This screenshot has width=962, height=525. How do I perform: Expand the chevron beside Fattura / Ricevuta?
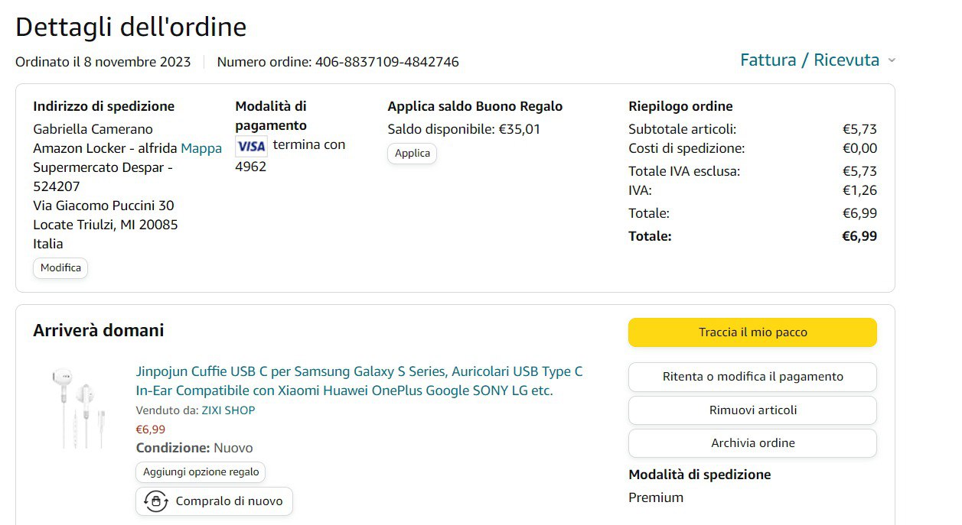point(892,61)
